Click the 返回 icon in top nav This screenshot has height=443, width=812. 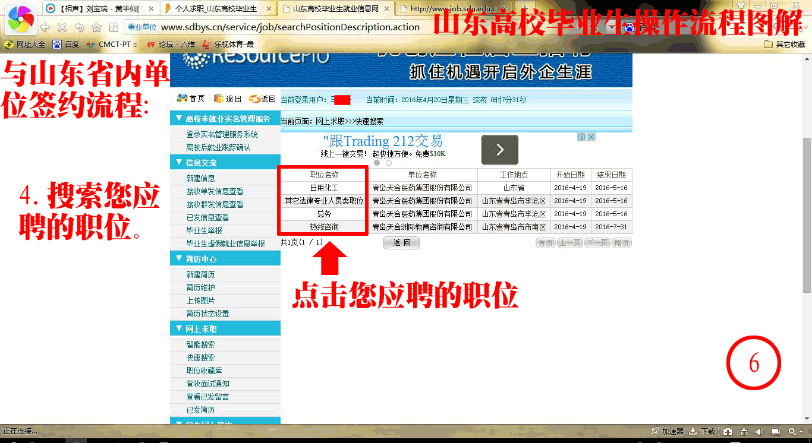(263, 99)
